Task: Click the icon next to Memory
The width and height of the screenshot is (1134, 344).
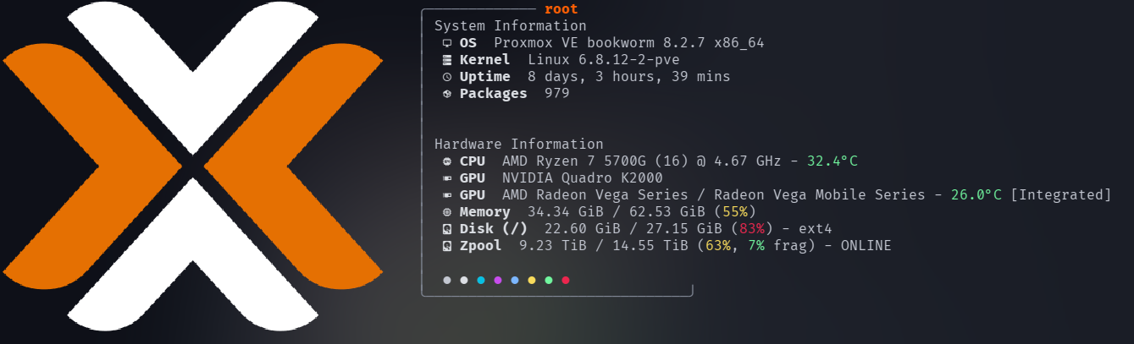Action: pyautogui.click(x=447, y=212)
